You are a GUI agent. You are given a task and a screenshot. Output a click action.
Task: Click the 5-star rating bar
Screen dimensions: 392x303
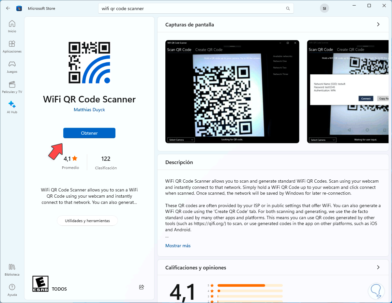(250, 285)
